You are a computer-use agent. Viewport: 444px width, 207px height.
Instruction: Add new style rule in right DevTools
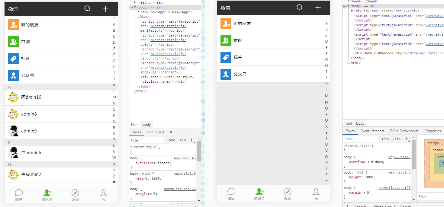tap(406, 139)
